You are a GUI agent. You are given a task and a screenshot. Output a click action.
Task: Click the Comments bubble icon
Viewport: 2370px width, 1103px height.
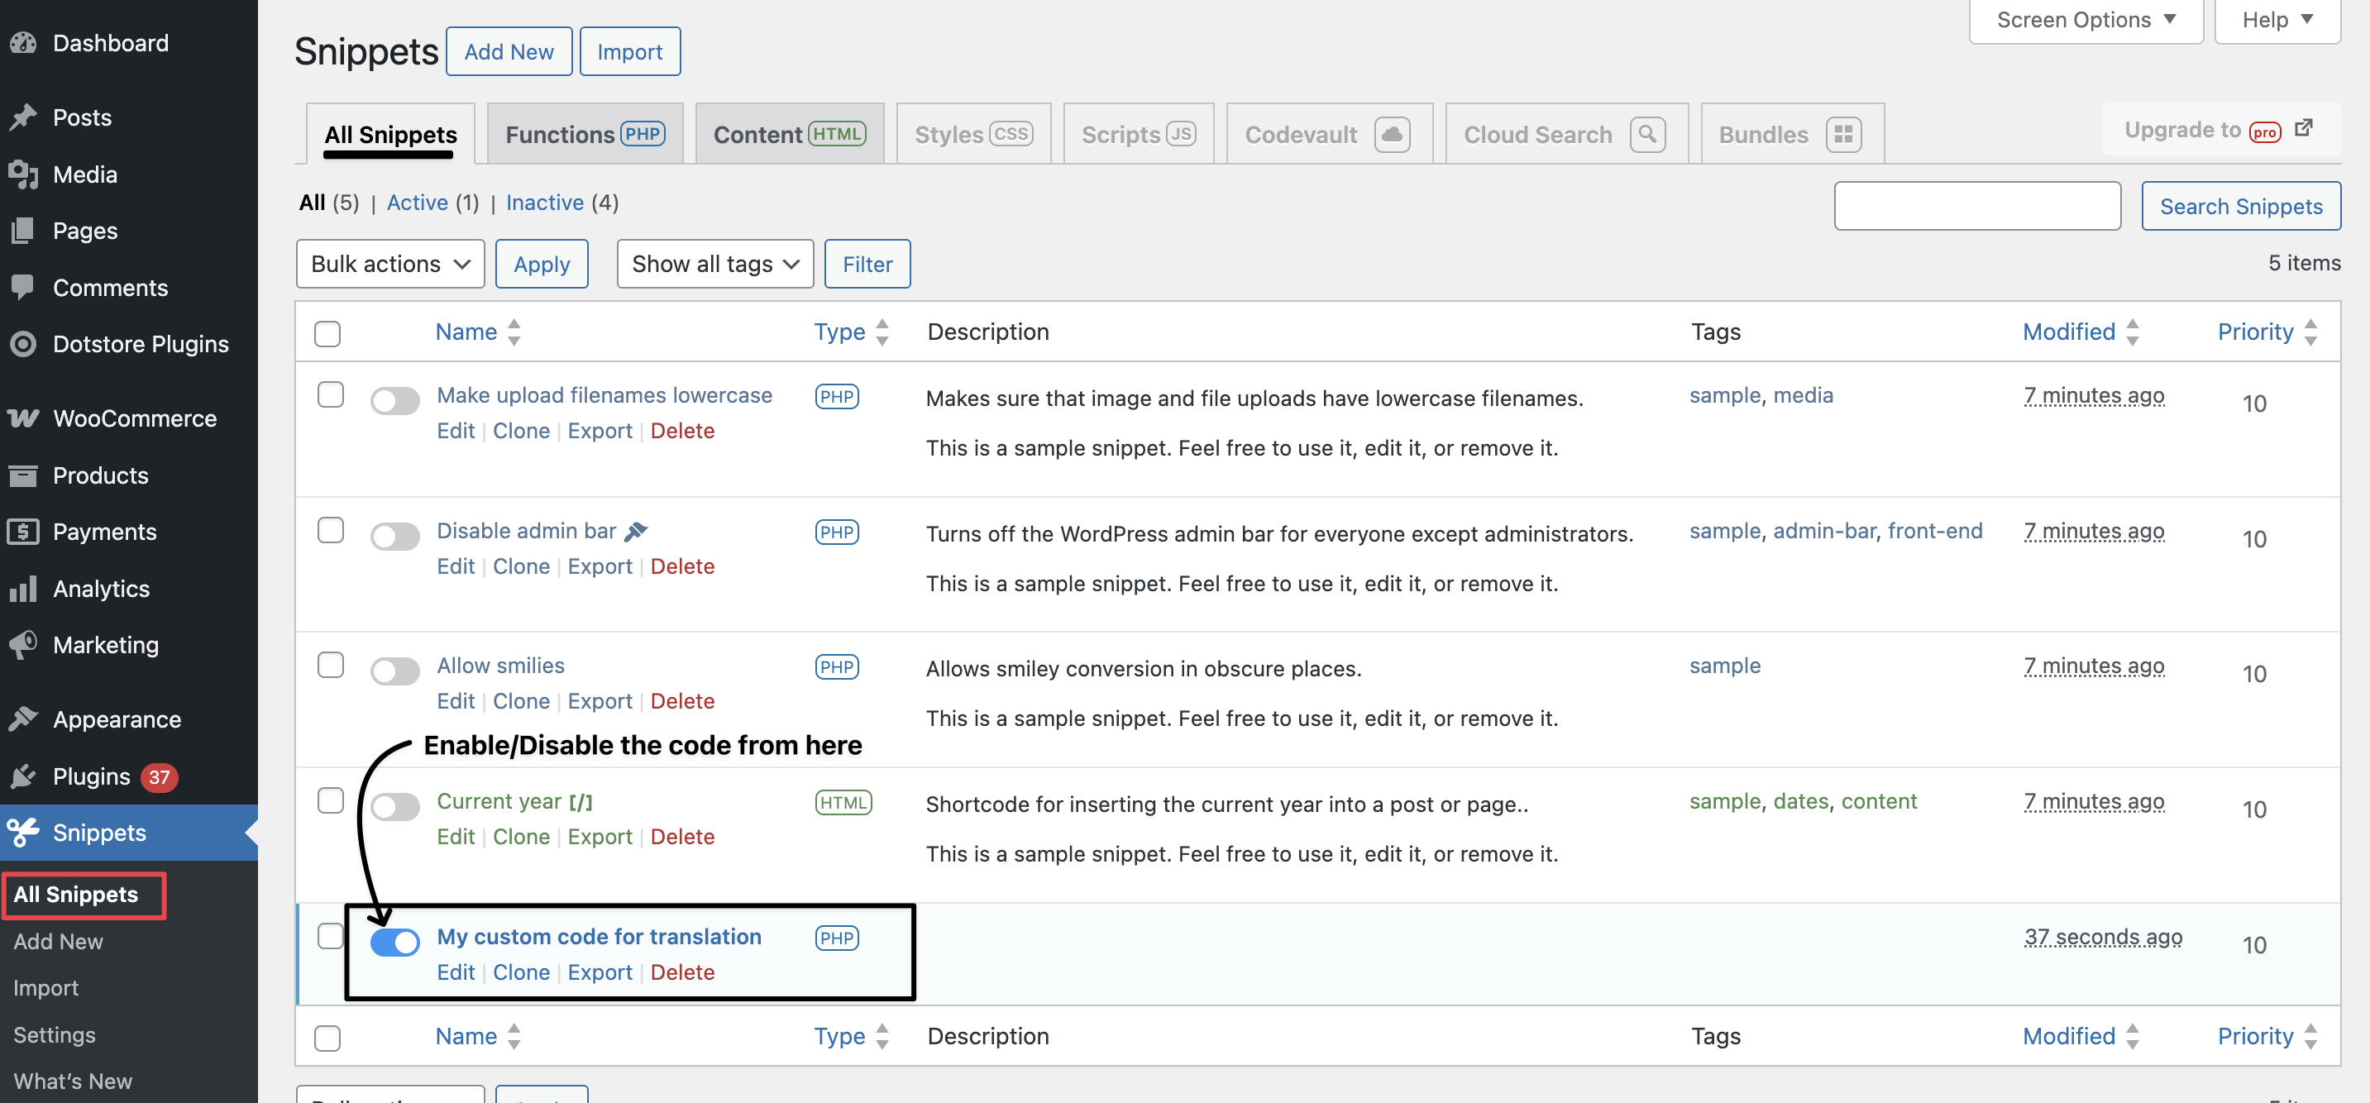tap(23, 288)
